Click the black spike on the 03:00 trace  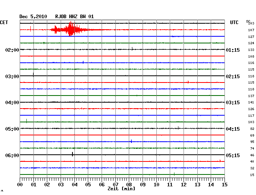click(x=33, y=75)
